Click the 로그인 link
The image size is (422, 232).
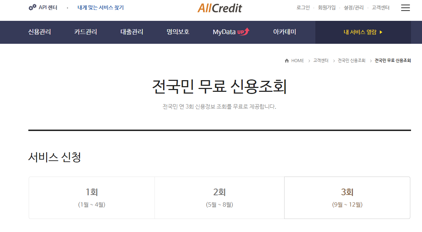[x=303, y=7]
